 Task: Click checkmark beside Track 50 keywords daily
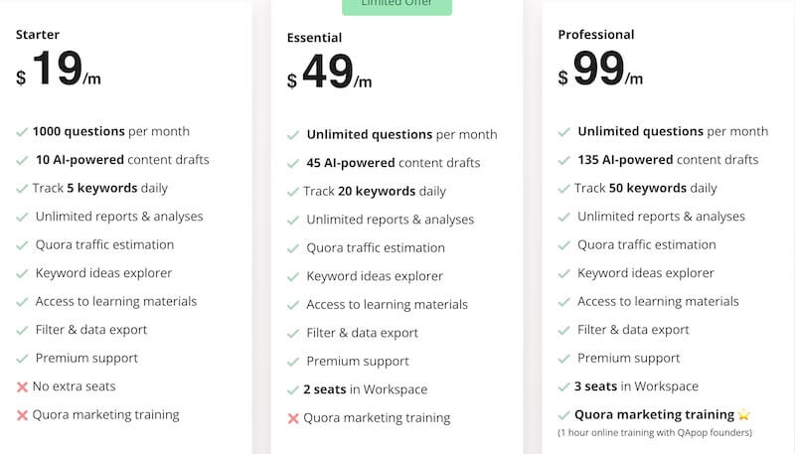pyautogui.click(x=563, y=189)
